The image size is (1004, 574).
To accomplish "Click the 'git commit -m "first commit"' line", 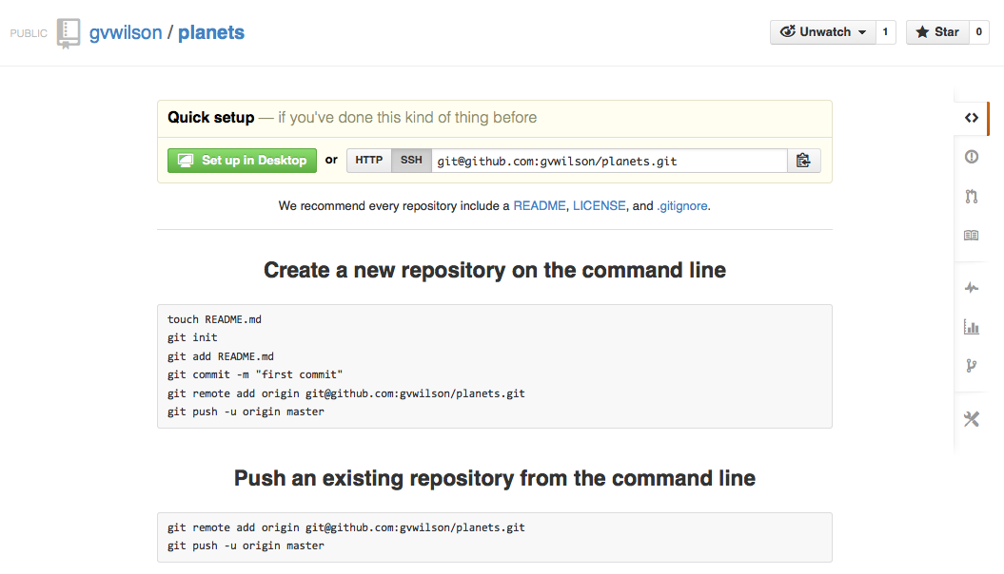I will (255, 374).
